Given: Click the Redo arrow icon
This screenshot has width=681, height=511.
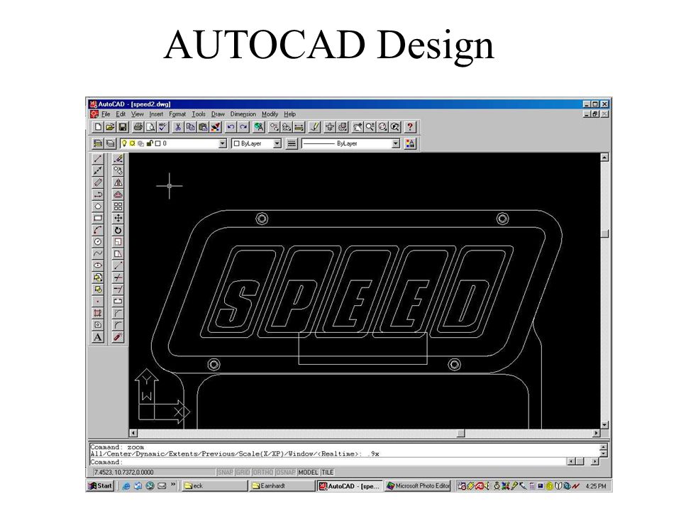Looking at the screenshot, I should point(243,127).
